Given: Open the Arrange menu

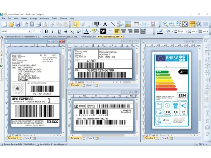Looking at the screenshot, I should [x=33, y=18].
